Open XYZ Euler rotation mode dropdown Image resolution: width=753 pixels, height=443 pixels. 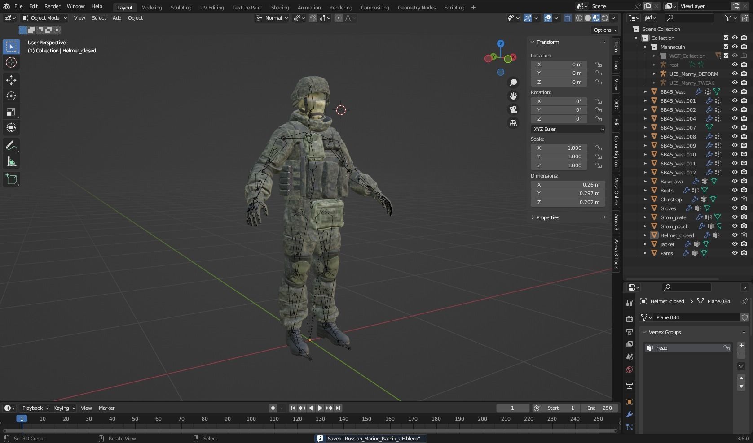tap(568, 129)
